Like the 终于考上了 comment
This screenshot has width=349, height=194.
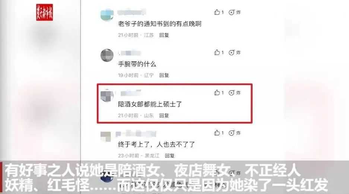[x=219, y=133]
